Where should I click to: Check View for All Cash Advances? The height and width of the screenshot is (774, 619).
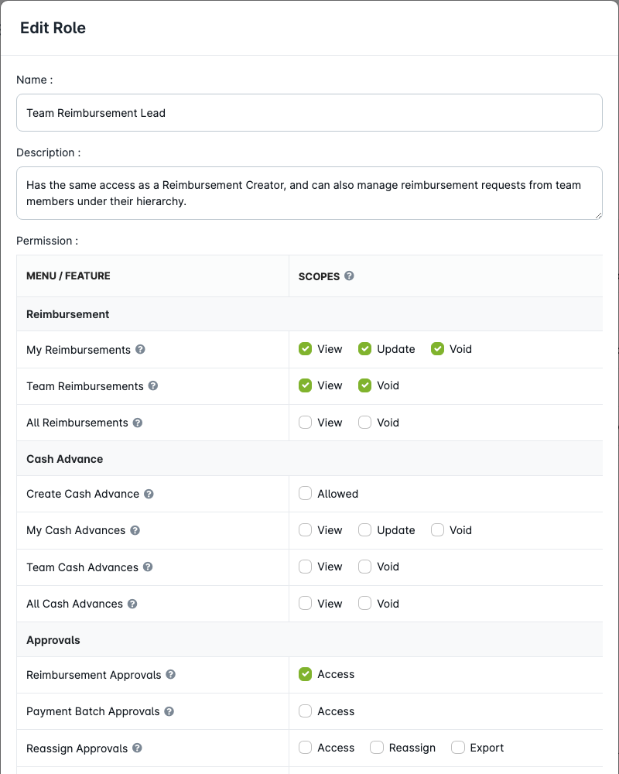tap(305, 604)
